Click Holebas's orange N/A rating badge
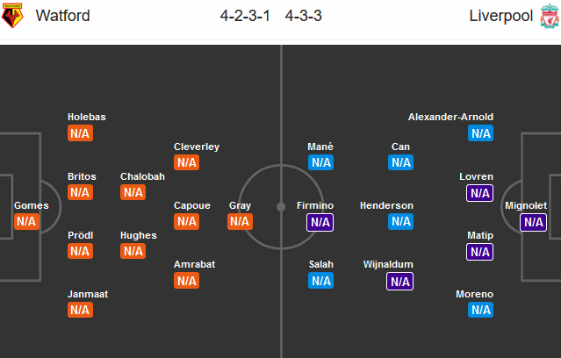The width and height of the screenshot is (561, 358). (80, 133)
